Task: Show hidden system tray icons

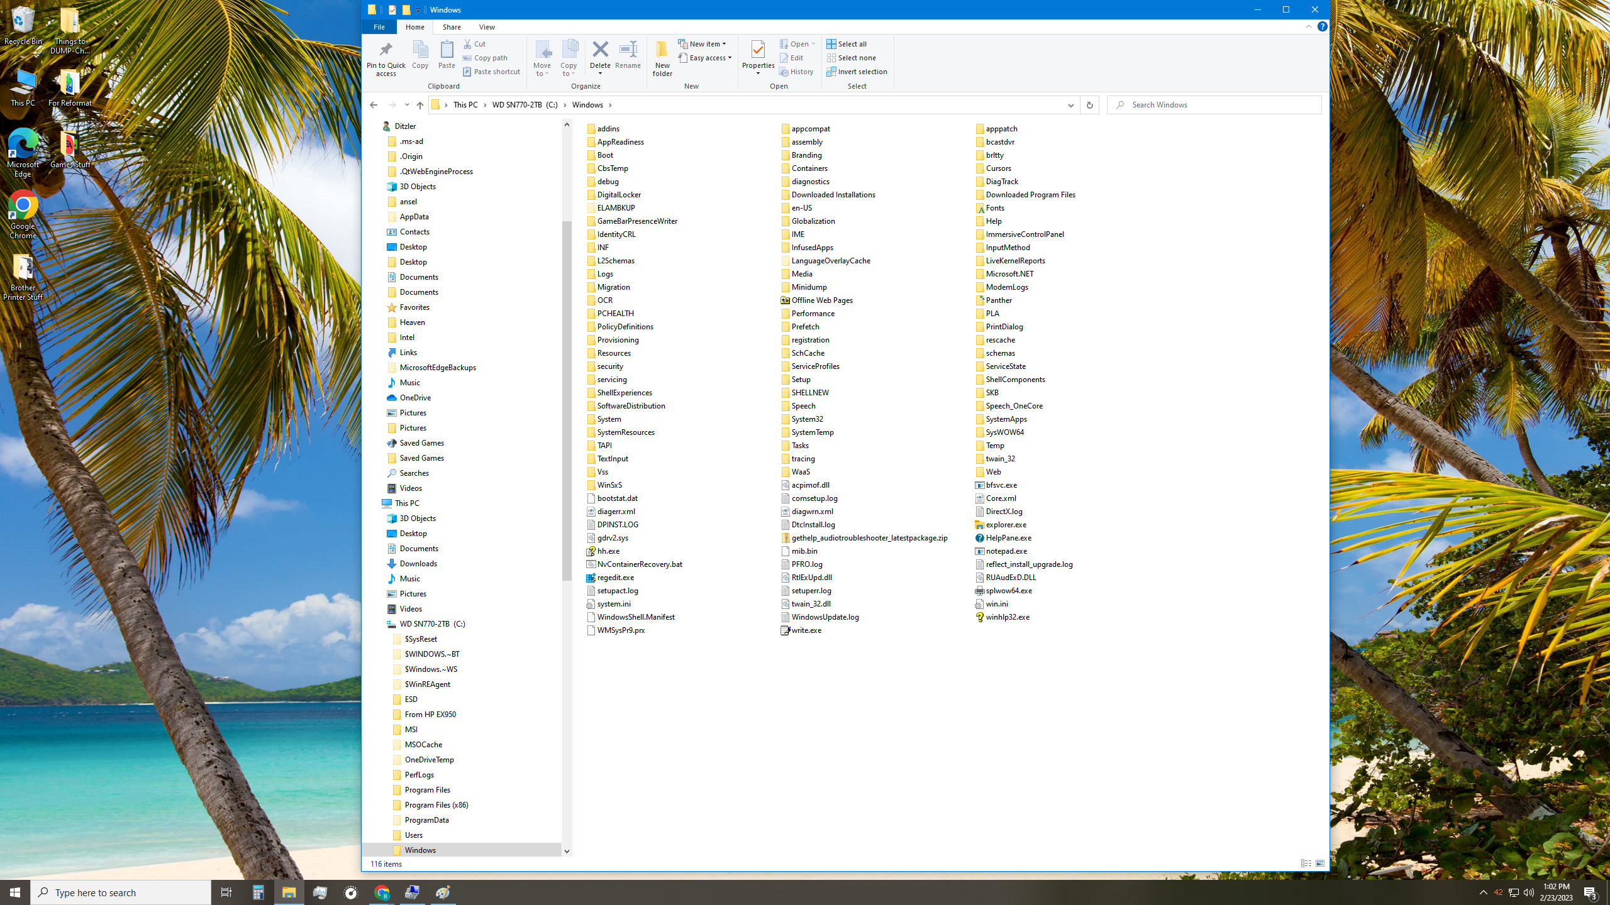Action: [1483, 892]
